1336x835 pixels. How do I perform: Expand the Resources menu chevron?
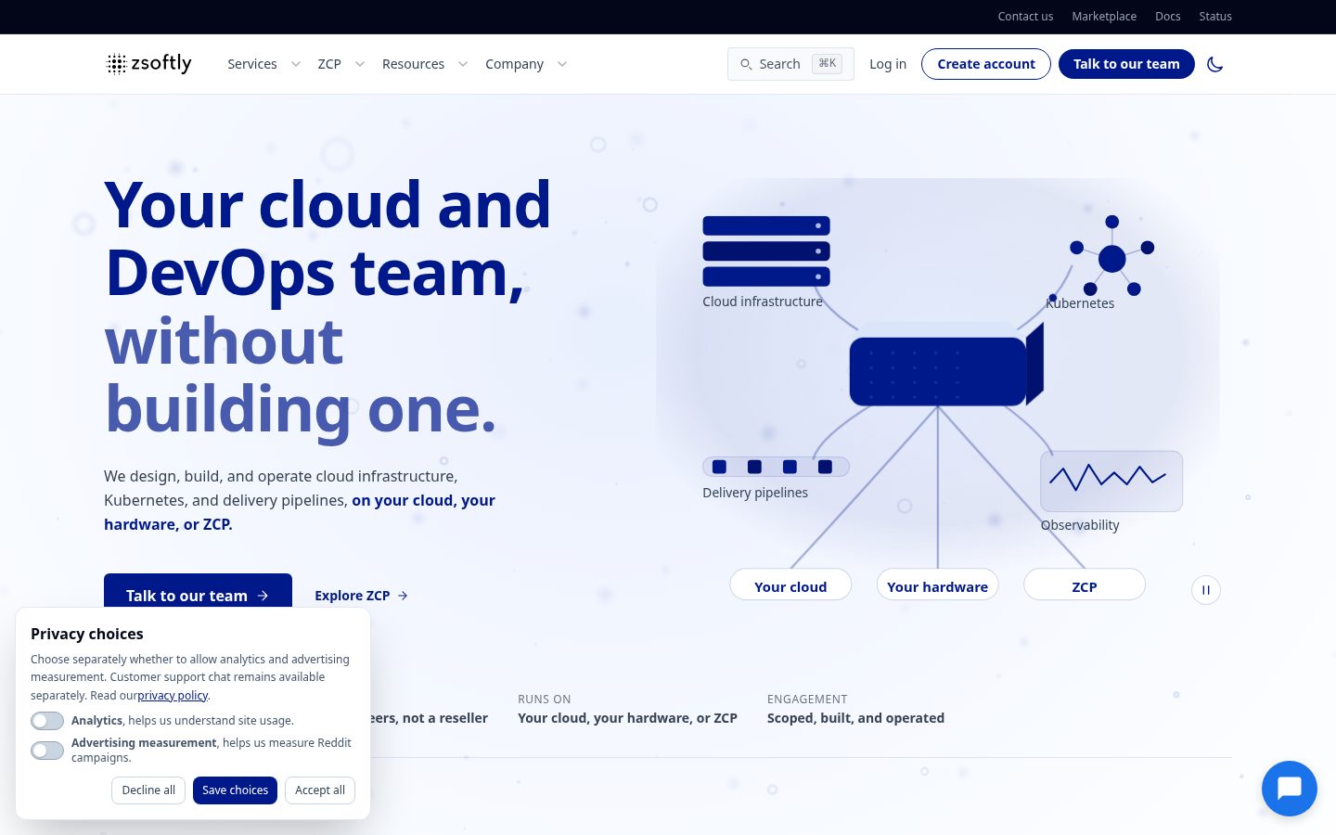(x=463, y=64)
